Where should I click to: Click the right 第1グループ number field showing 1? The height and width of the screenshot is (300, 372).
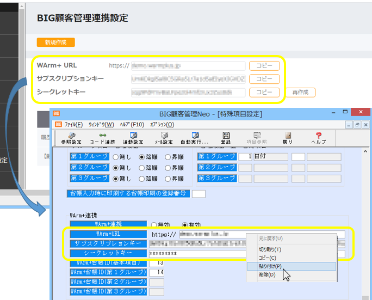point(245,157)
